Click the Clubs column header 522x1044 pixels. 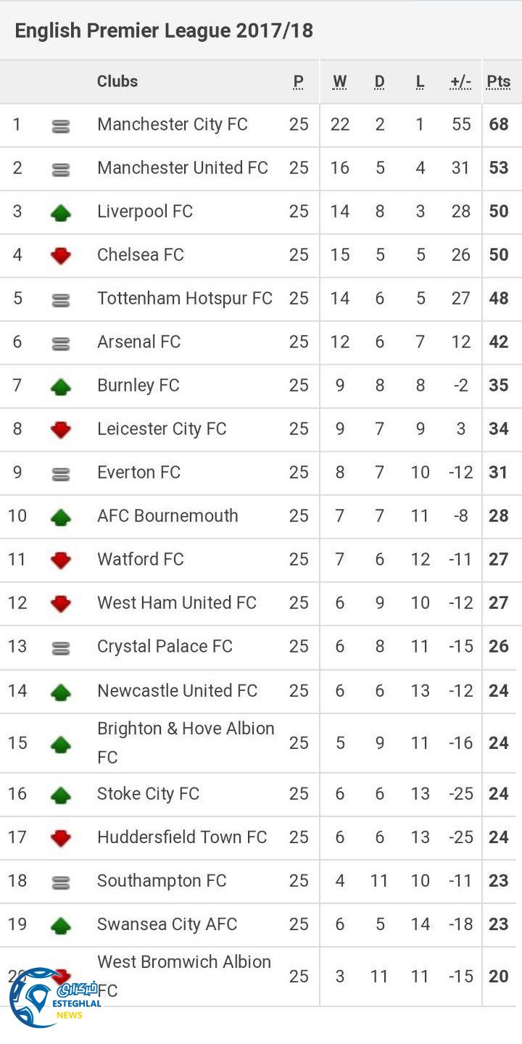click(117, 81)
